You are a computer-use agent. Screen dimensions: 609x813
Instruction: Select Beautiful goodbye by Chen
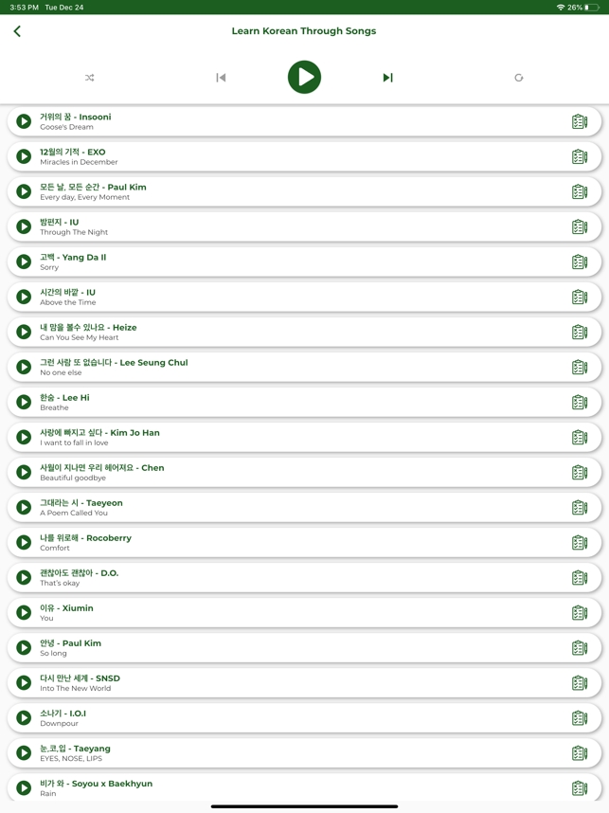304,472
